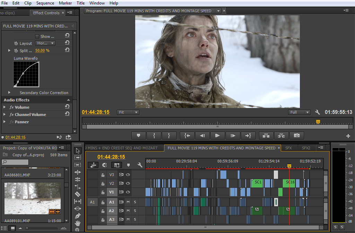This screenshot has width=355, height=233.
Task: Reset the Volume audio effect
Action: [x=67, y=106]
